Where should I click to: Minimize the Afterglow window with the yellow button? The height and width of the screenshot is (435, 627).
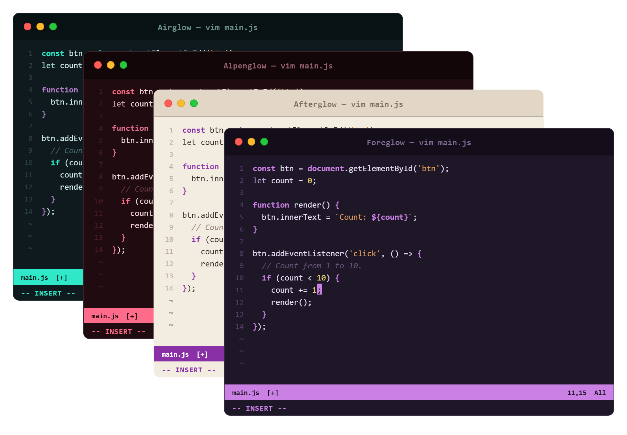coord(181,103)
